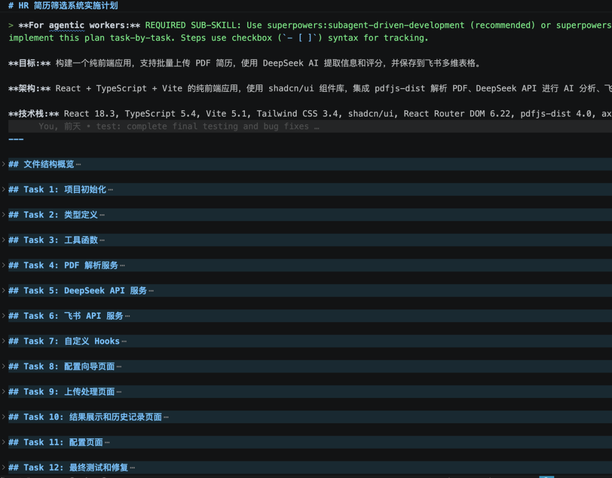This screenshot has width=612, height=478.
Task: Click the folded-code ellipsis after 文件结构概览
Action: tap(78, 164)
